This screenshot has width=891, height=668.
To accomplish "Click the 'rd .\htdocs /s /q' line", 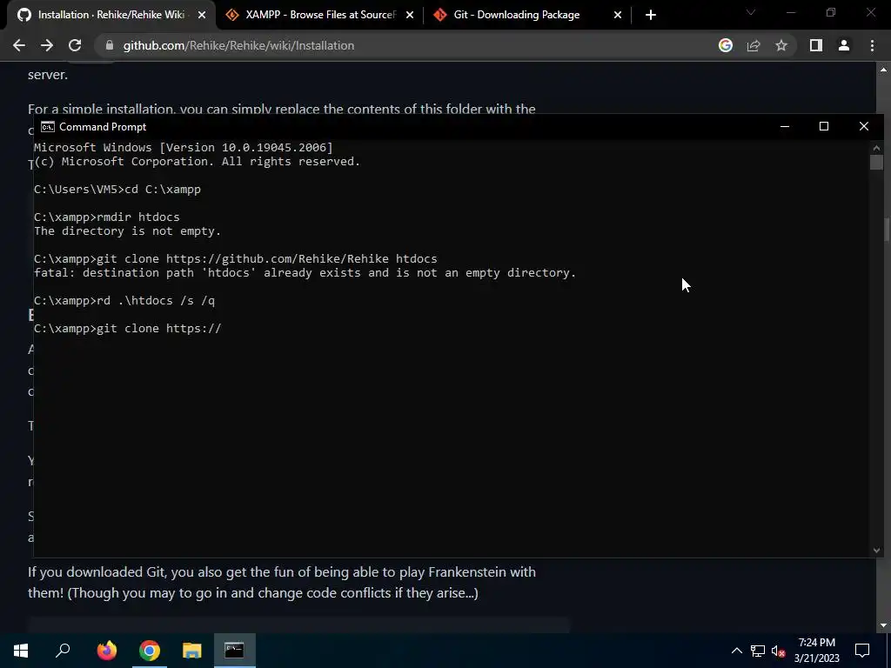I will [124, 300].
